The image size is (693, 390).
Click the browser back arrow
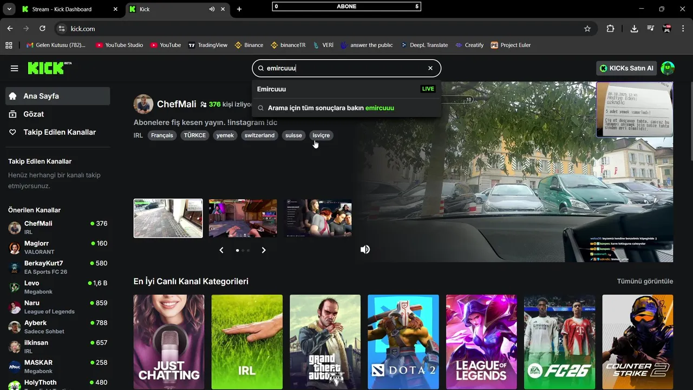pyautogui.click(x=10, y=29)
